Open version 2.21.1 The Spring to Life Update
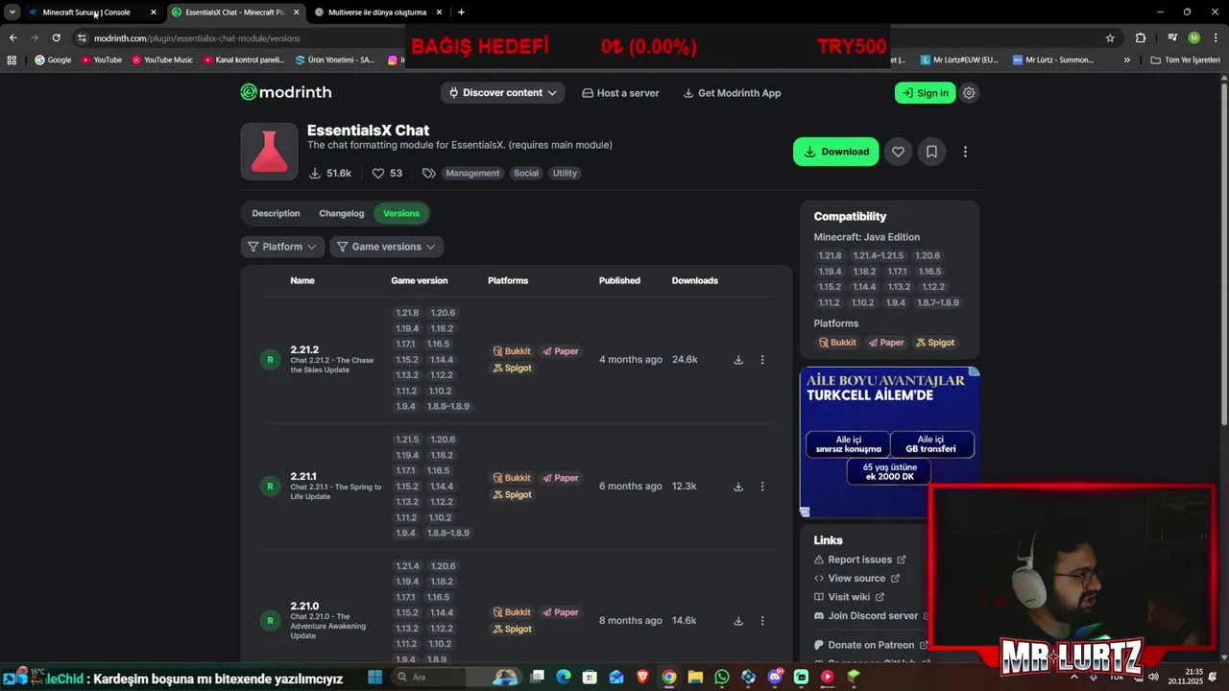The height and width of the screenshot is (691, 1229). (x=335, y=487)
